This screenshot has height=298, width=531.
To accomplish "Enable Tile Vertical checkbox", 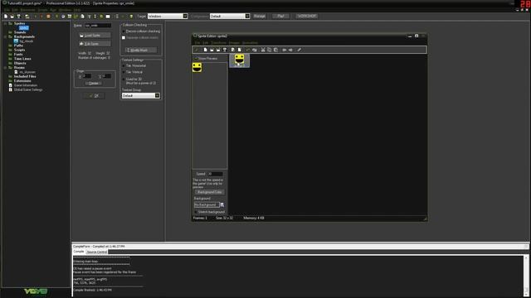I will pyautogui.click(x=124, y=72).
